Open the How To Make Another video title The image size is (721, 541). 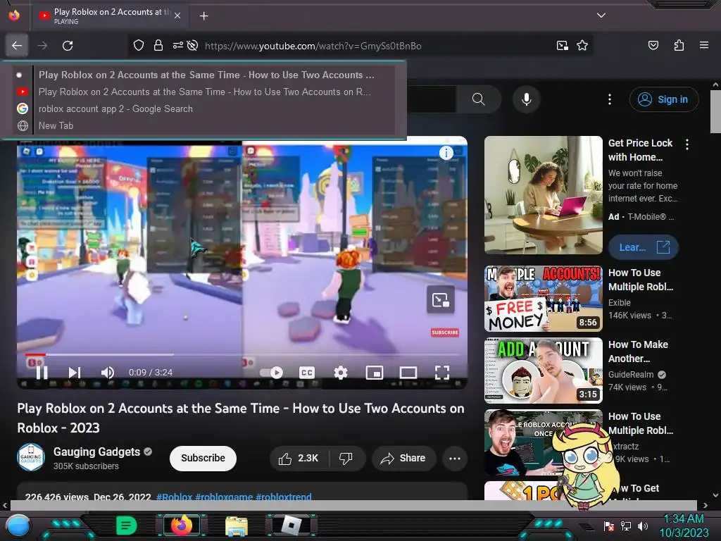point(638,352)
